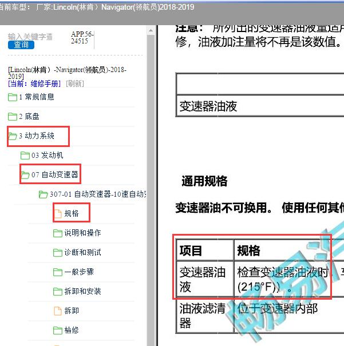
Task: Select the 一般步骤 tree entry
Action: pos(79,272)
